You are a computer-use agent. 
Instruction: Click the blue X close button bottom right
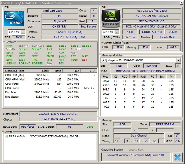[178, 157]
